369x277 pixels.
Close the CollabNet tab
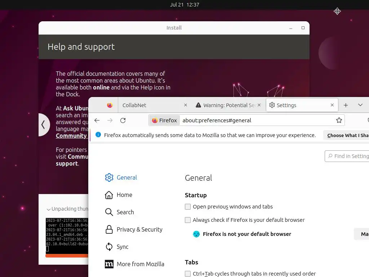coord(186,105)
